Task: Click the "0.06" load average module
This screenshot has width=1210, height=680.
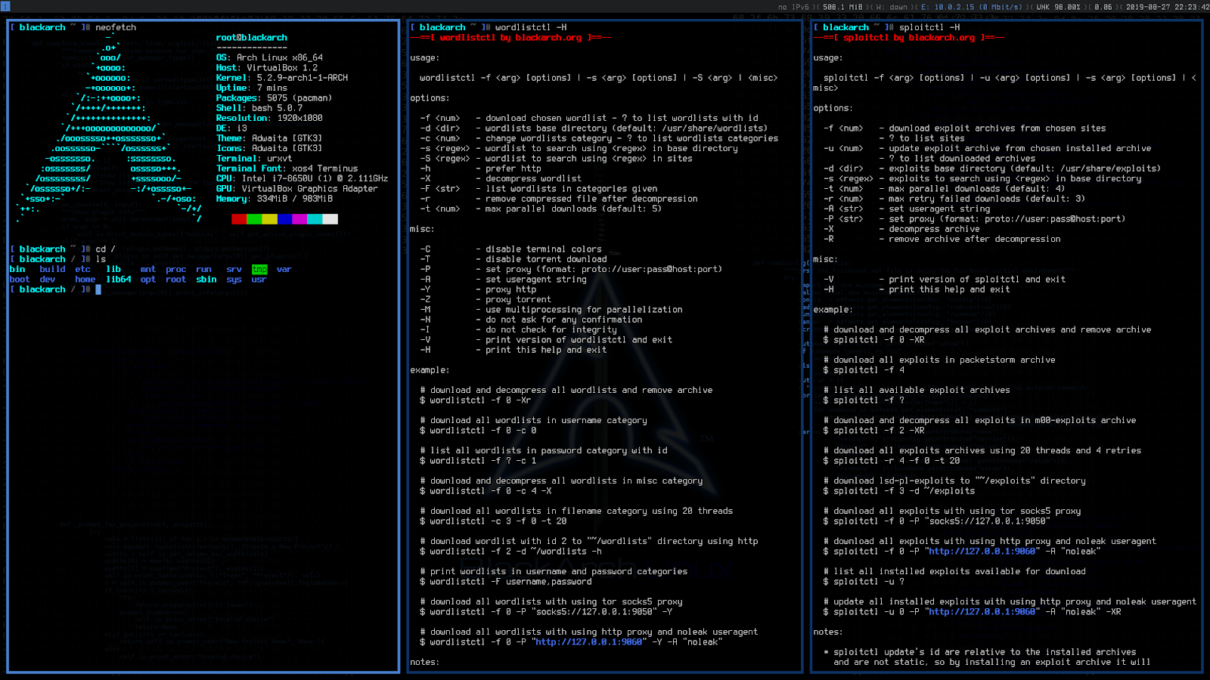Action: [x=1103, y=6]
